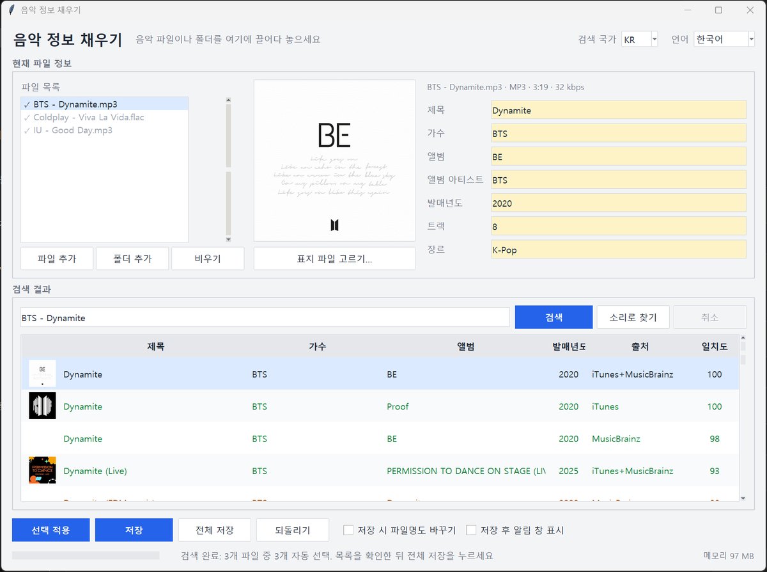The width and height of the screenshot is (767, 572).
Task: Maximize the 음악 정보 채우기 window
Action: (718, 10)
